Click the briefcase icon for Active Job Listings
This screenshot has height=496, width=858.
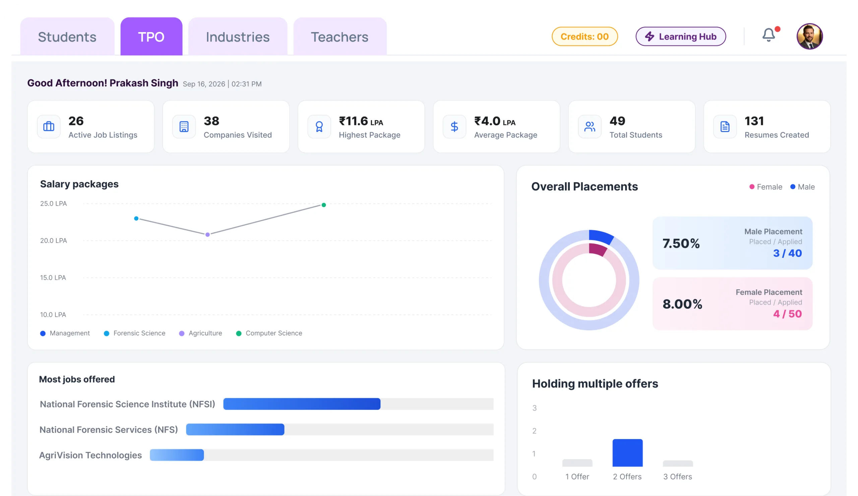point(49,127)
